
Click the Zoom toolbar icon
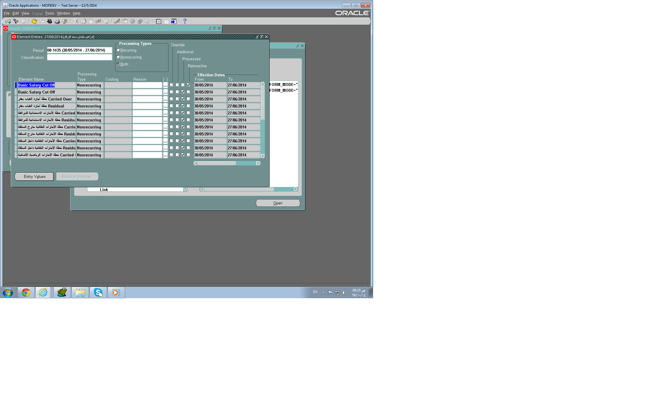pyautogui.click(x=125, y=21)
